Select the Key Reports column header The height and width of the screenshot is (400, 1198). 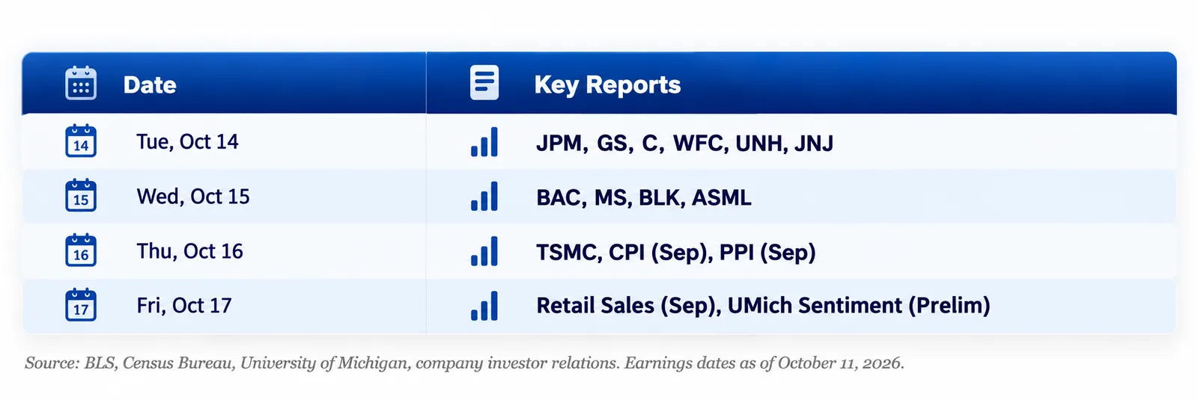(x=607, y=85)
